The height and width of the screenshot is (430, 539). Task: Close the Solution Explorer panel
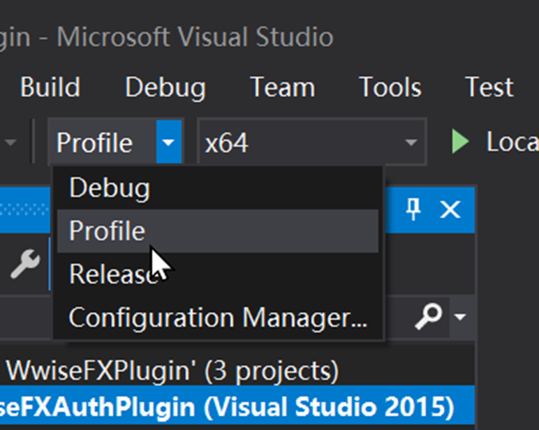pyautogui.click(x=450, y=209)
